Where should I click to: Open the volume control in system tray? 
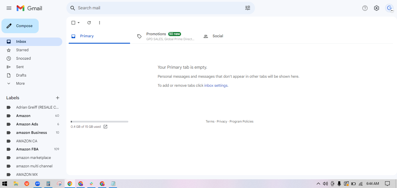[325, 184]
